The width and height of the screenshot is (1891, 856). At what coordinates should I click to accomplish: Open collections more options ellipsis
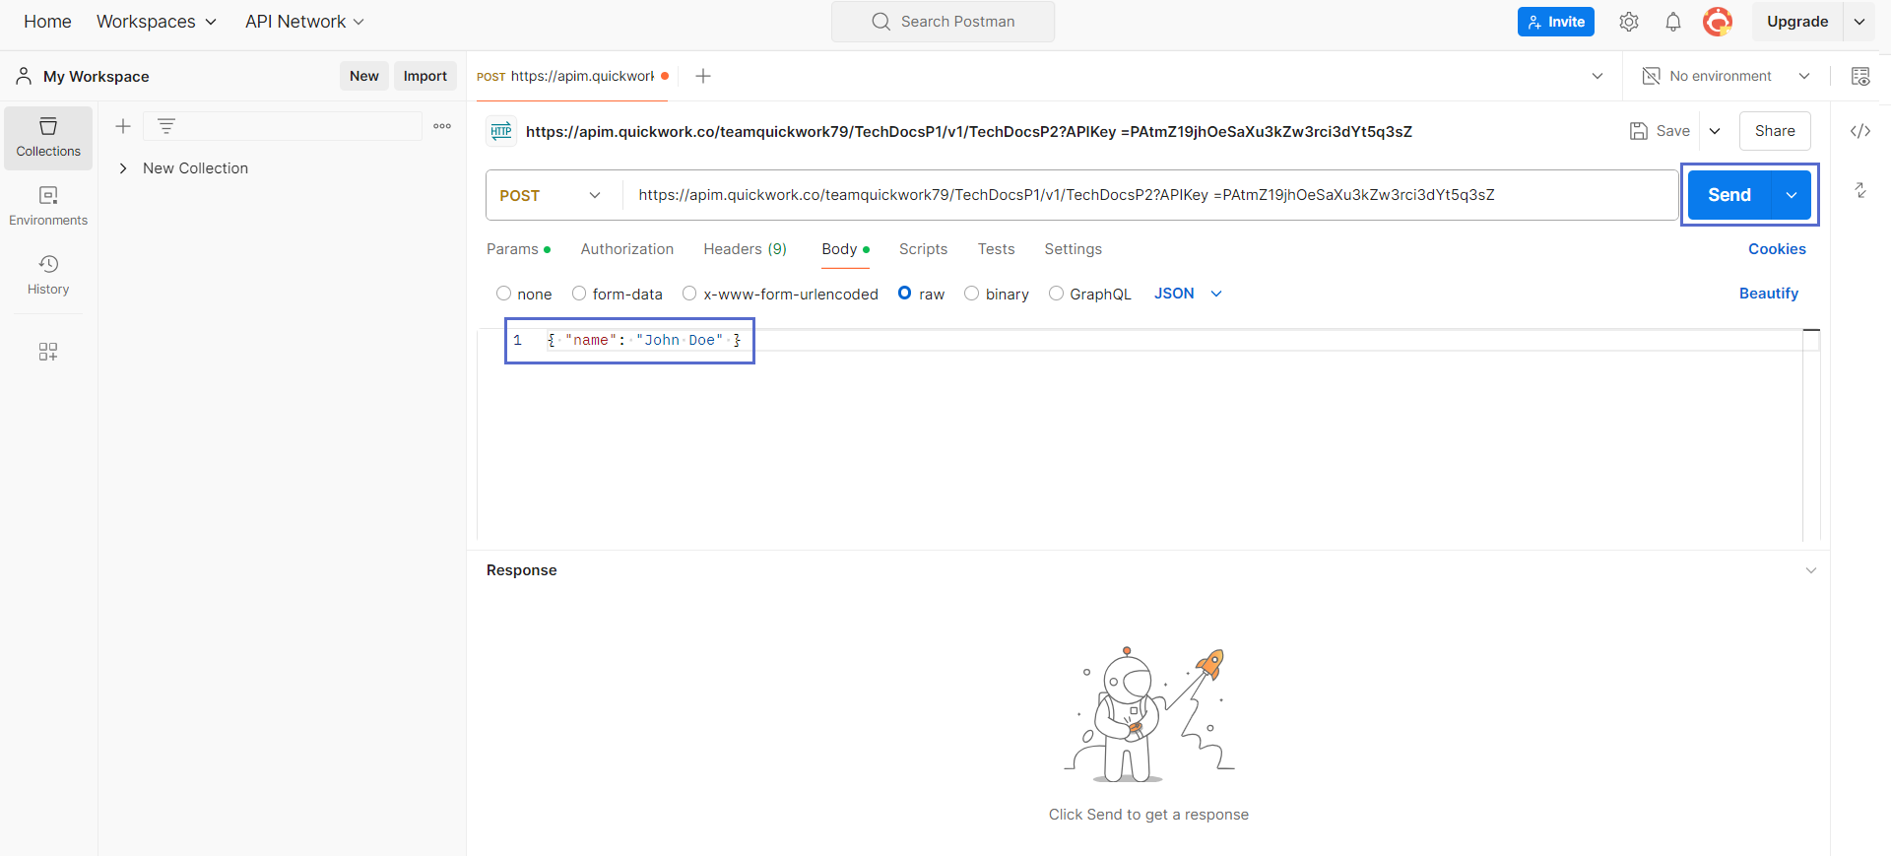coord(442,126)
